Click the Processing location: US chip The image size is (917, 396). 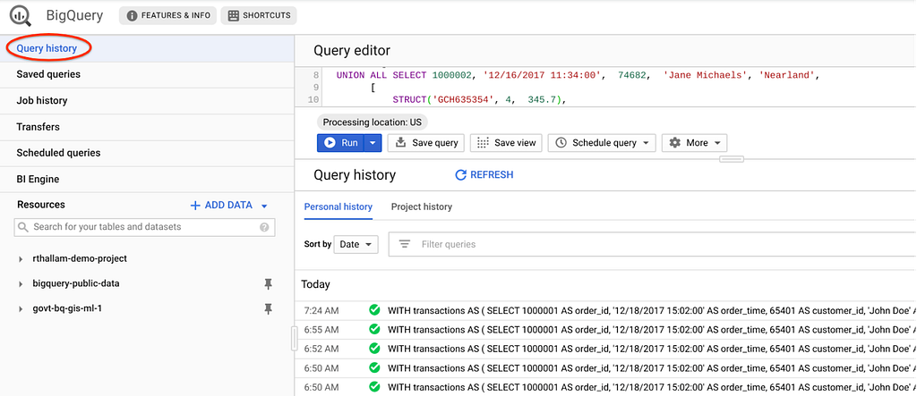point(373,122)
